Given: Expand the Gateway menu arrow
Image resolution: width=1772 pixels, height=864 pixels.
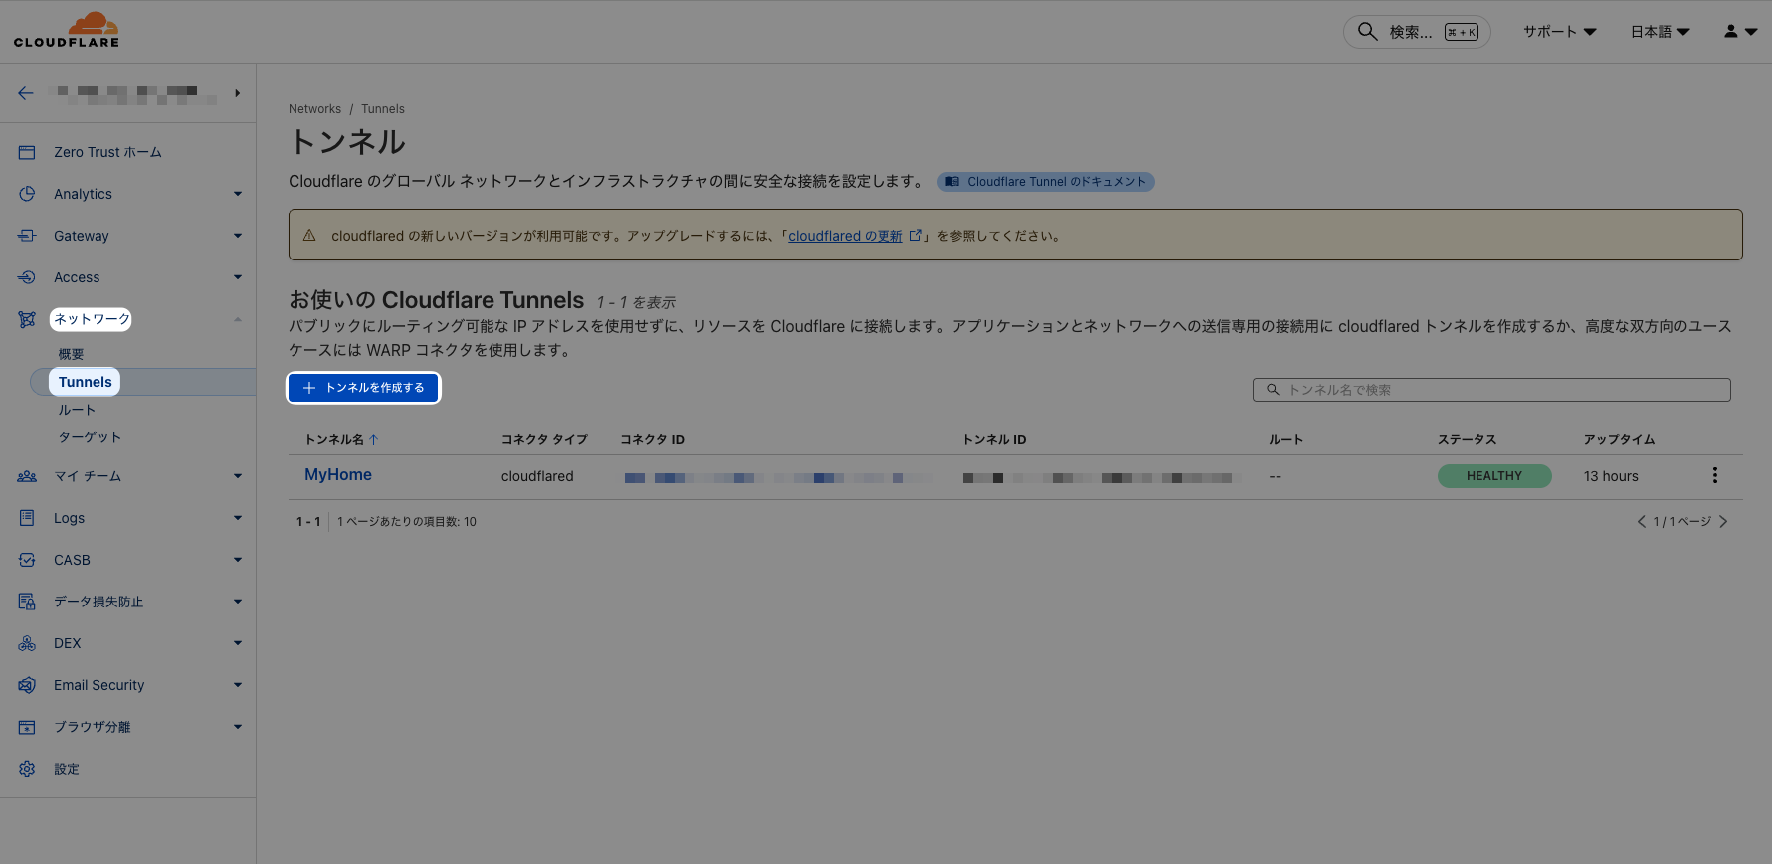Looking at the screenshot, I should pos(238,236).
